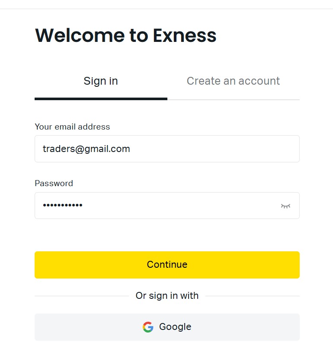Click the "Or sign in with" text
Viewport: 333px width, 358px height.
pos(167,296)
